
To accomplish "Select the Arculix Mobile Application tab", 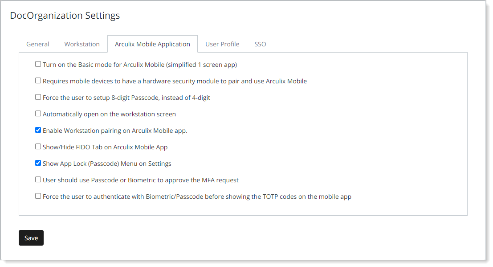I will tap(152, 44).
